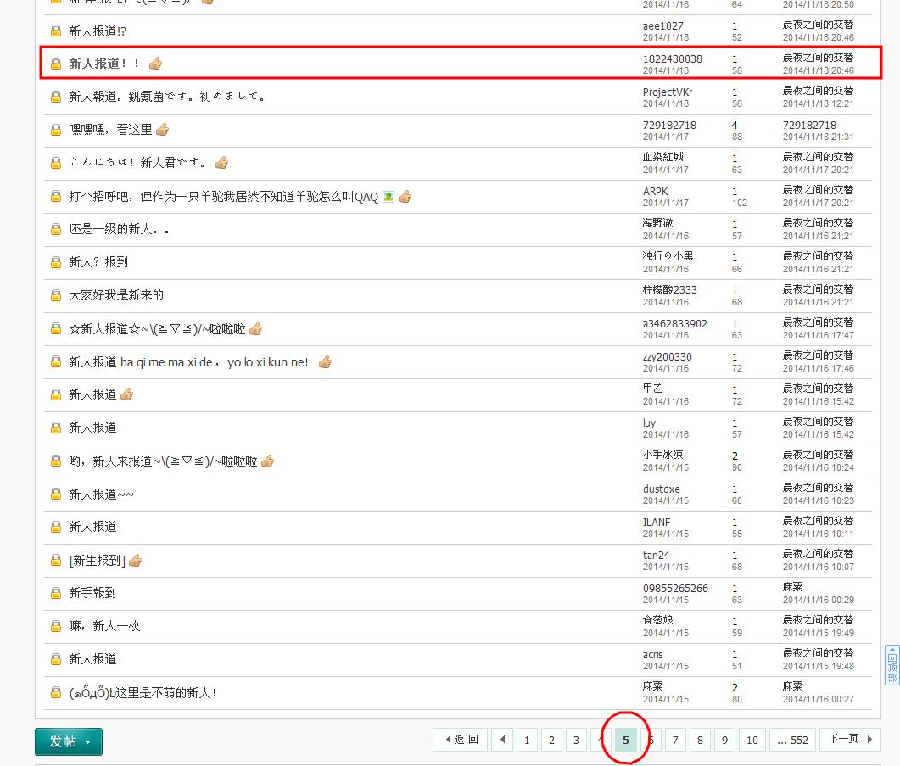This screenshot has height=766, width=900.
Task: Click the image attachment icon after "QAQ"
Action: click(x=389, y=197)
